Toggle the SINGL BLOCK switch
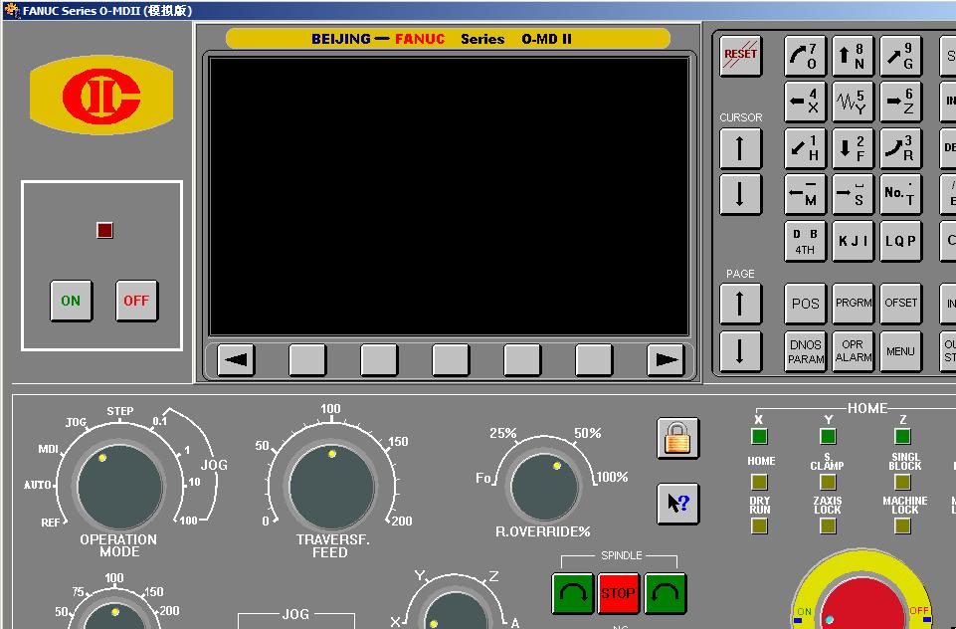Image resolution: width=956 pixels, height=629 pixels. (902, 482)
